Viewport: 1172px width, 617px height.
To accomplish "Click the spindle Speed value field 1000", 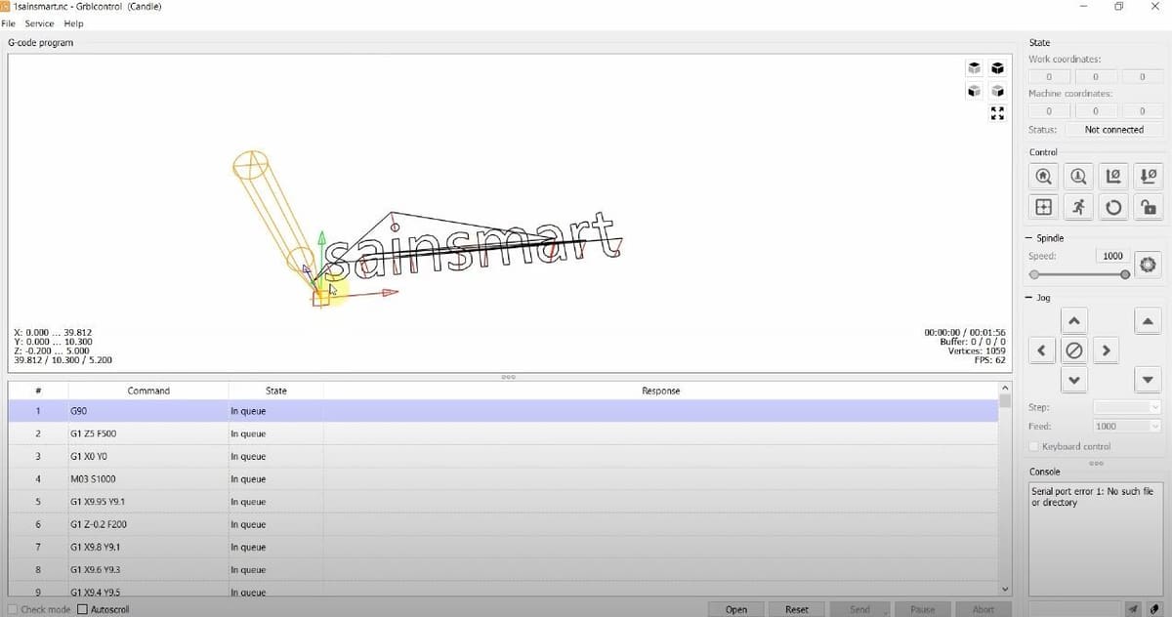I will coord(1111,256).
